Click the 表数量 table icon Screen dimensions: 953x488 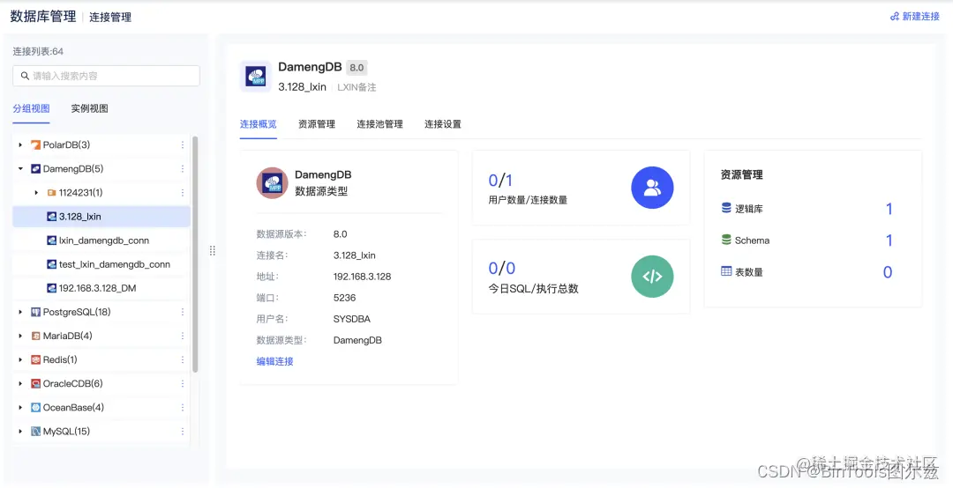click(x=726, y=271)
